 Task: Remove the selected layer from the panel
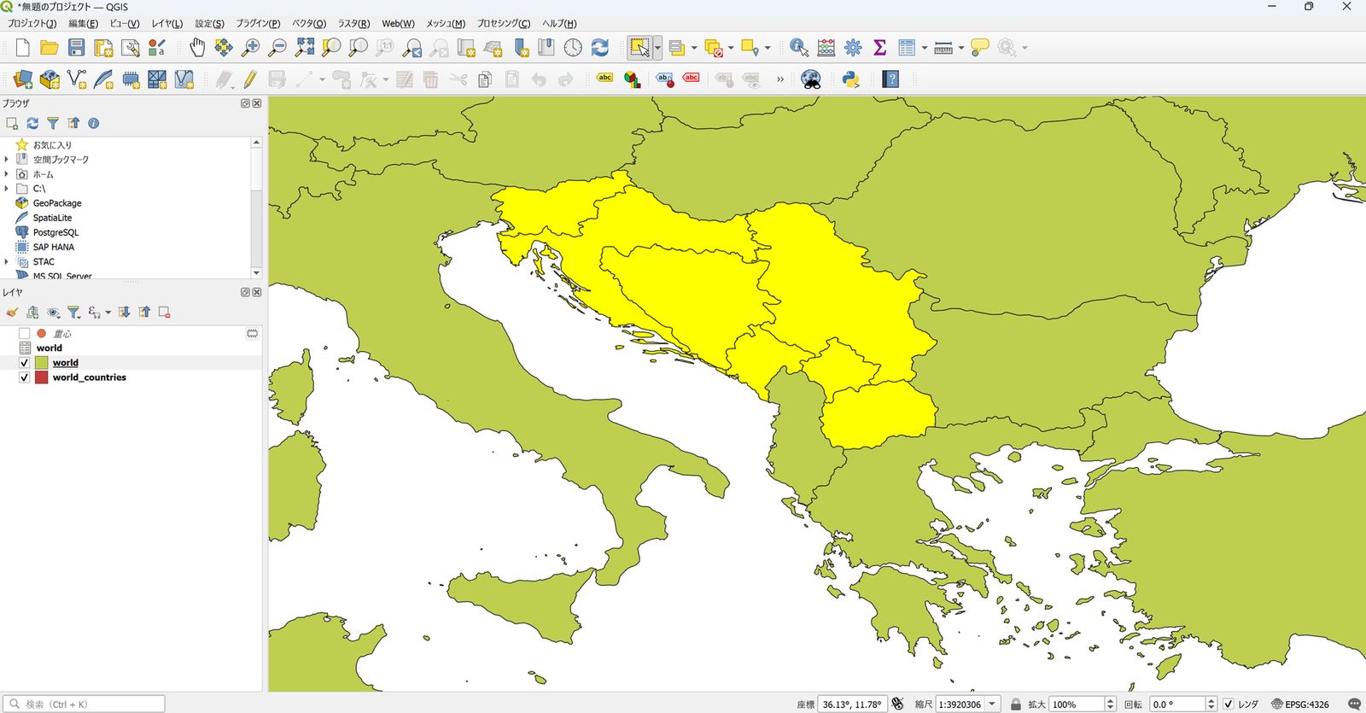click(x=164, y=313)
